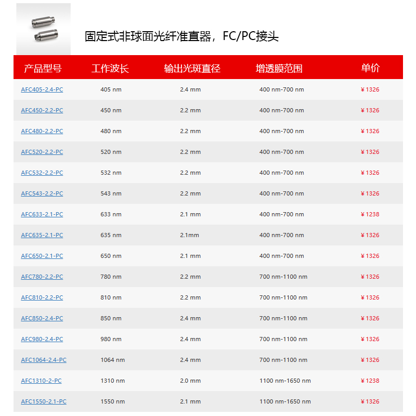Click the ¥1326 price in AFC1550 row
The height and width of the screenshot is (416, 416).
pyautogui.click(x=370, y=401)
